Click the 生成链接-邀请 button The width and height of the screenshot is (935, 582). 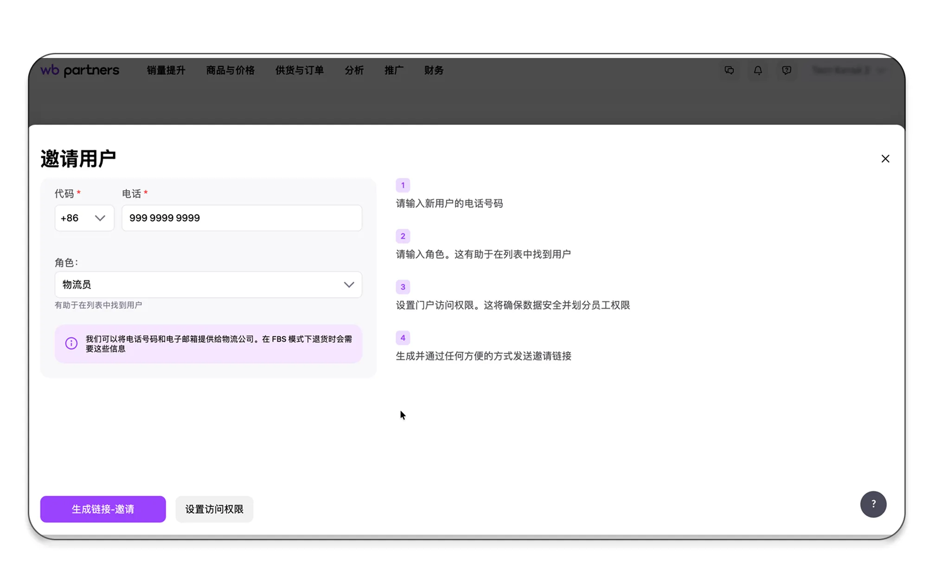[x=103, y=509]
